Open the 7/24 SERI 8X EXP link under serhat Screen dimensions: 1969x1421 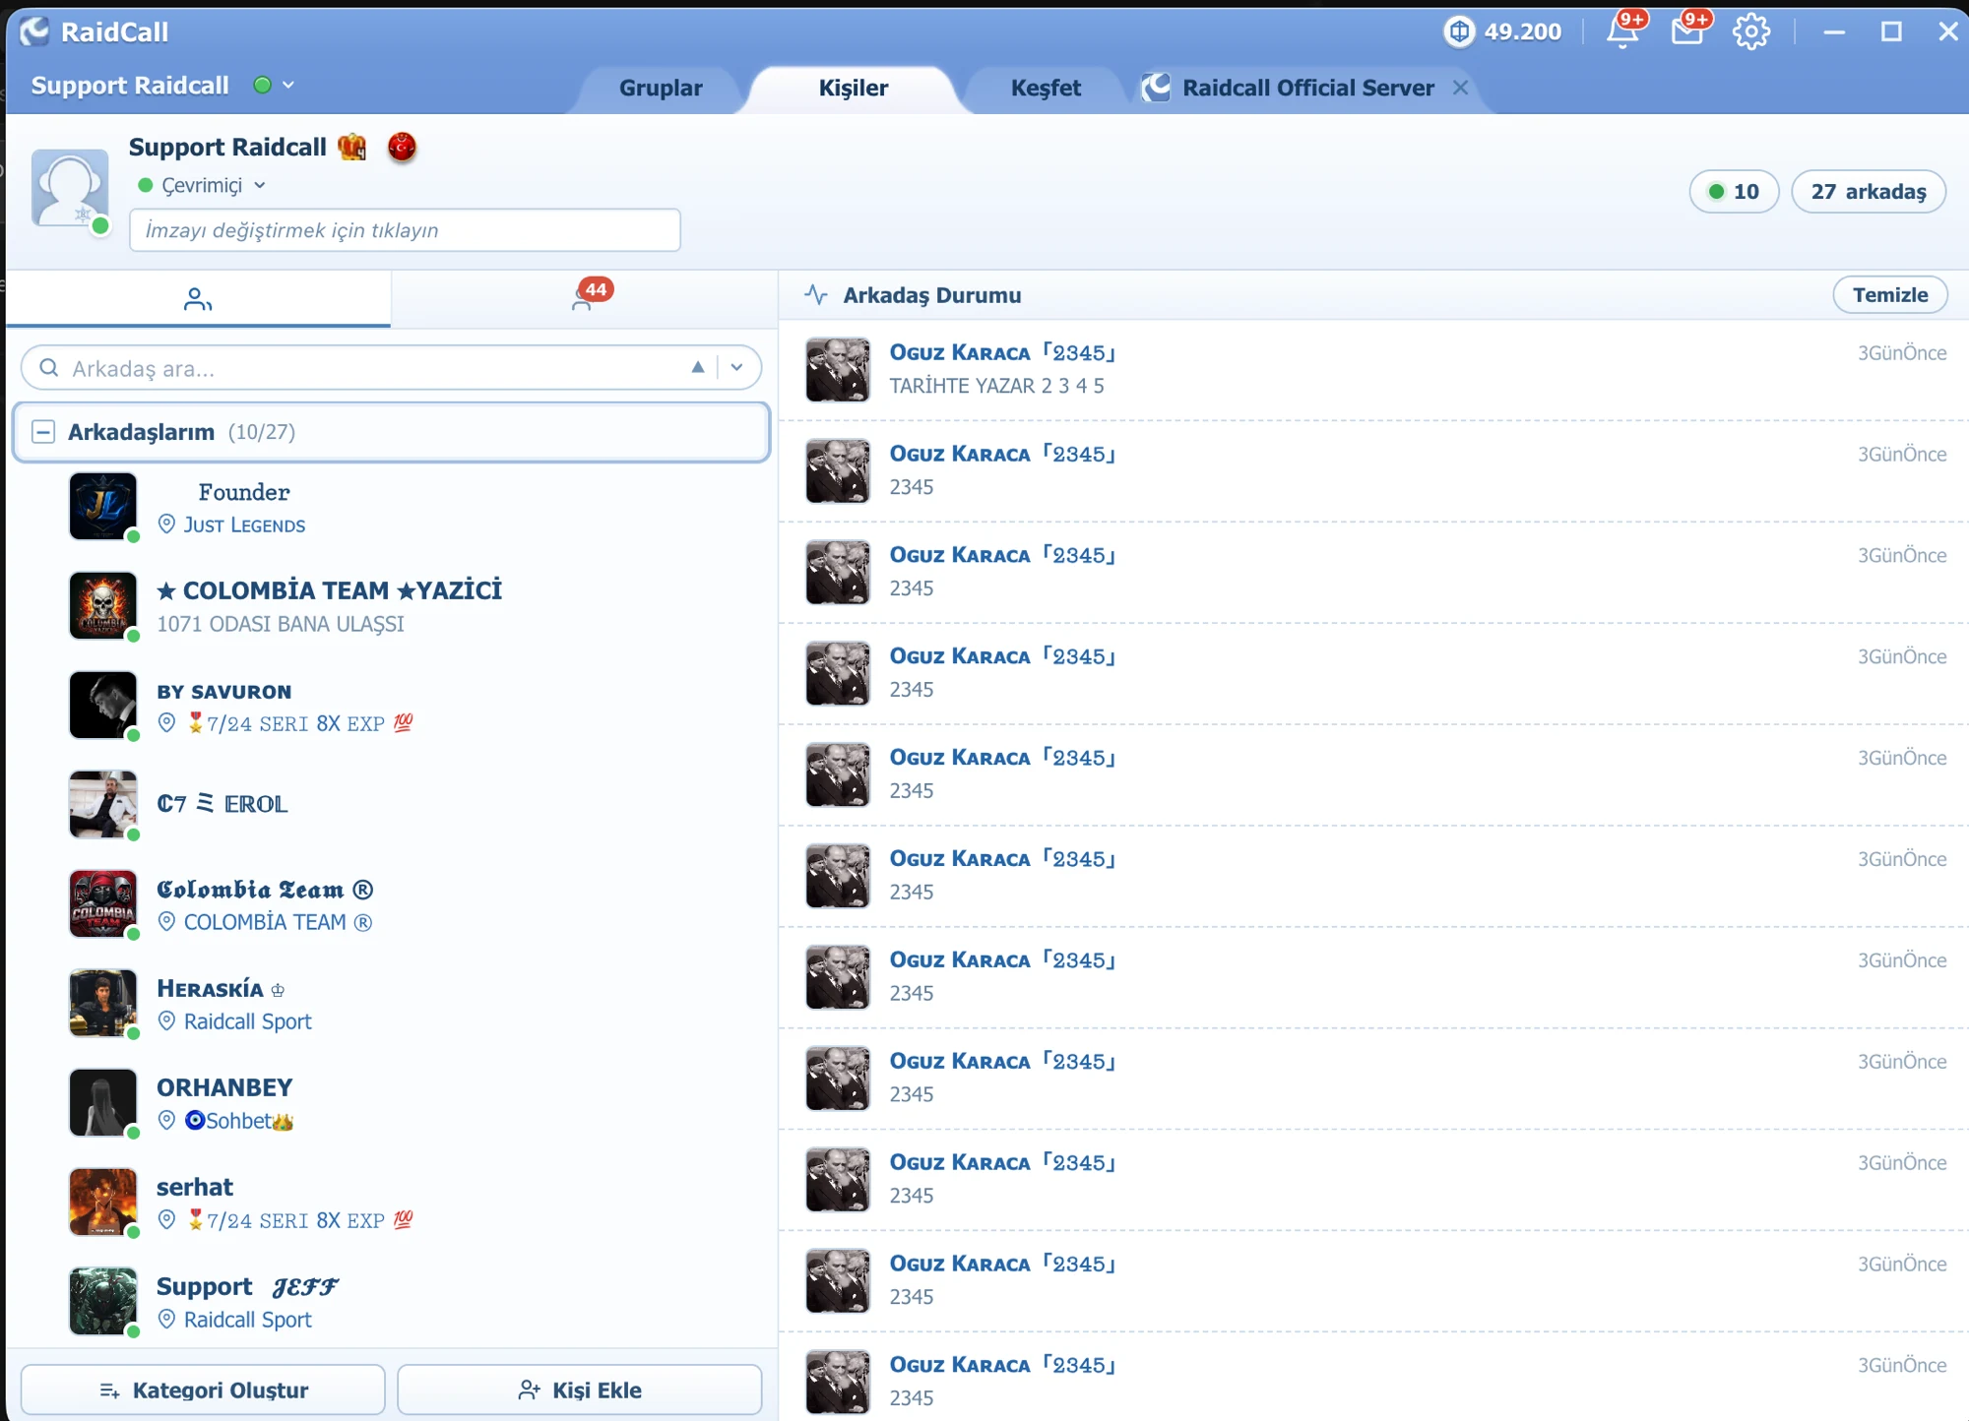point(299,1220)
